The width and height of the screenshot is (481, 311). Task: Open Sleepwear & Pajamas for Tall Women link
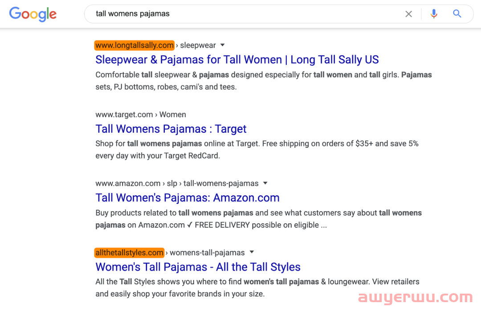pos(237,60)
